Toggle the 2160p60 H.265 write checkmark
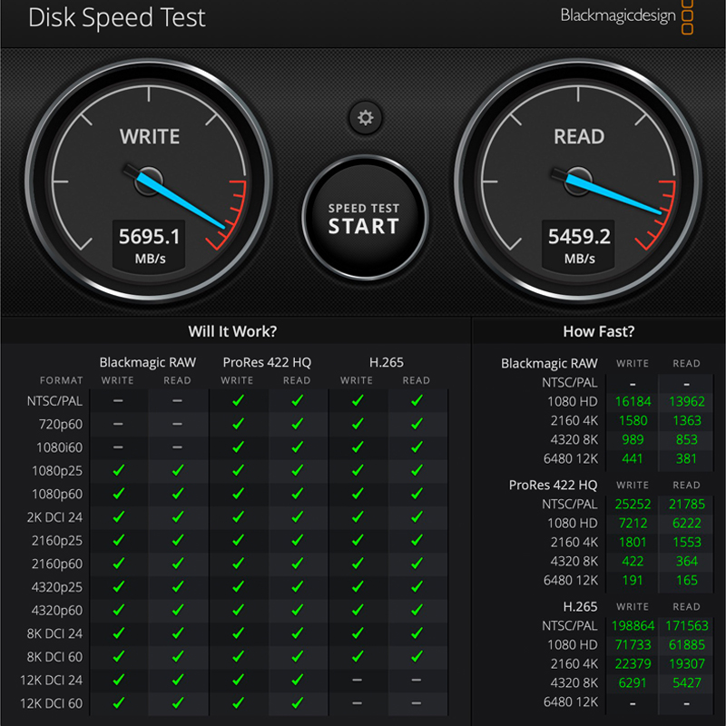726x726 pixels. 356,564
